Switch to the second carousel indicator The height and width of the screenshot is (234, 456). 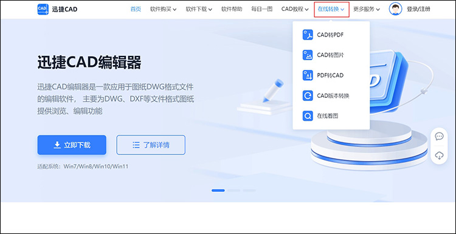(x=234, y=190)
